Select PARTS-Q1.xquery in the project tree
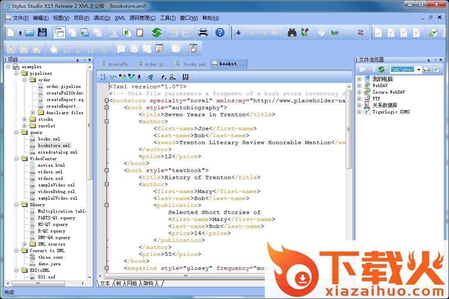 (x=56, y=218)
